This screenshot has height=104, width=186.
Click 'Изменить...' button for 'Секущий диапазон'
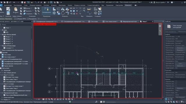pyautogui.click(x=180, y=88)
